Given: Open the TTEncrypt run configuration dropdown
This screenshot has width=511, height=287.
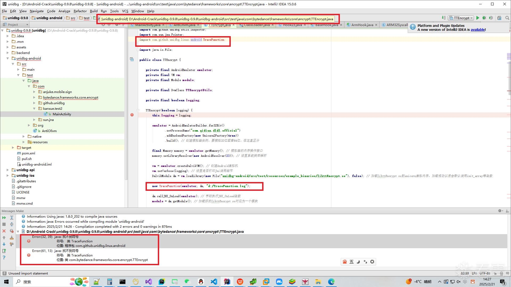Looking at the screenshot, I should point(462,18).
